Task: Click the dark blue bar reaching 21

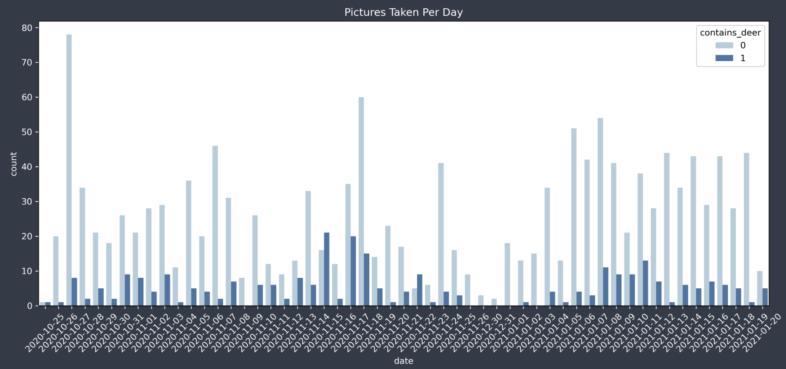Action: (327, 269)
